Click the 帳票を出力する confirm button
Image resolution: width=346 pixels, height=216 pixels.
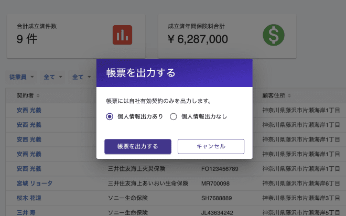[138, 146]
